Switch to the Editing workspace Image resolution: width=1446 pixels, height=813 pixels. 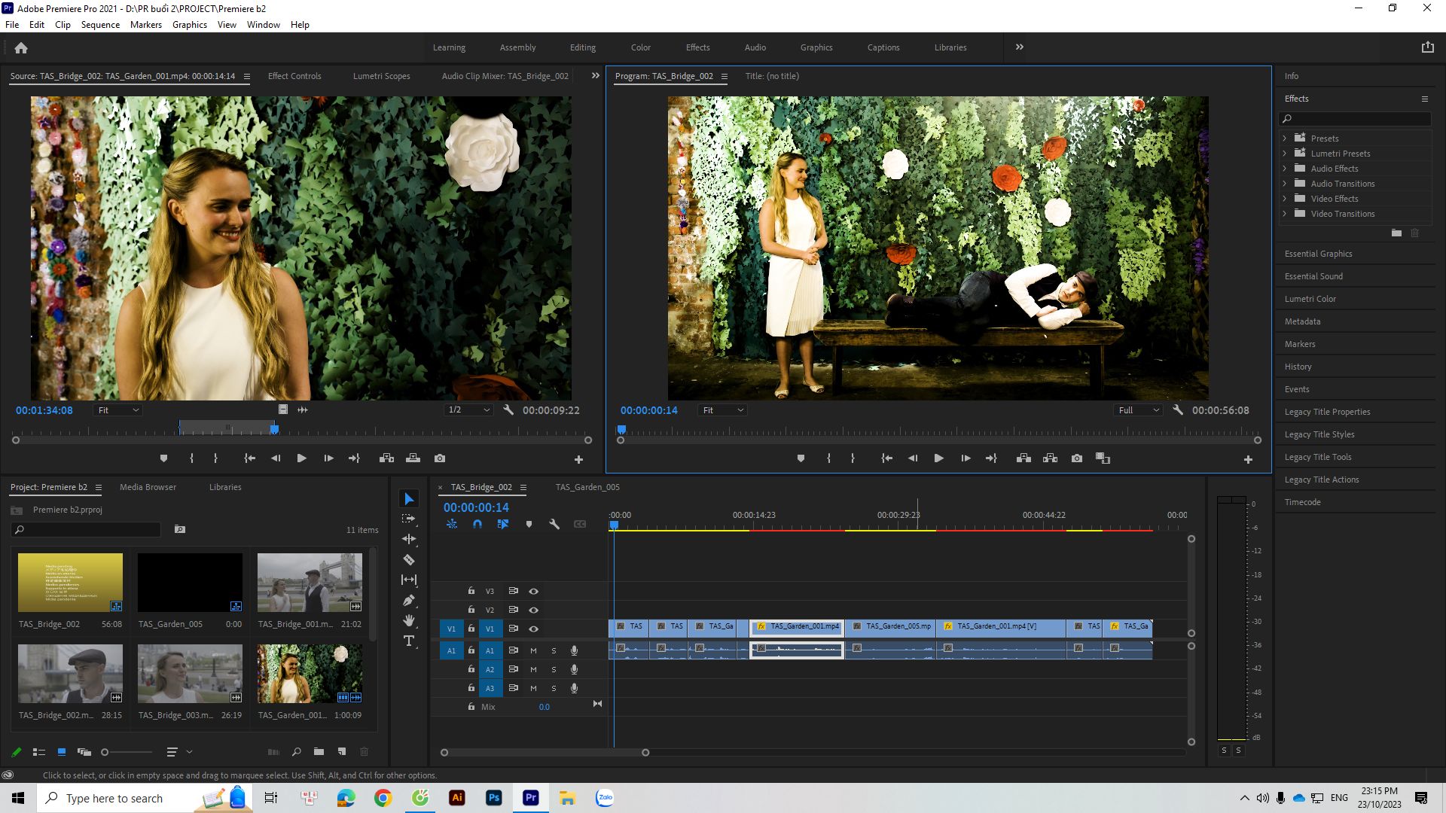coord(582,47)
